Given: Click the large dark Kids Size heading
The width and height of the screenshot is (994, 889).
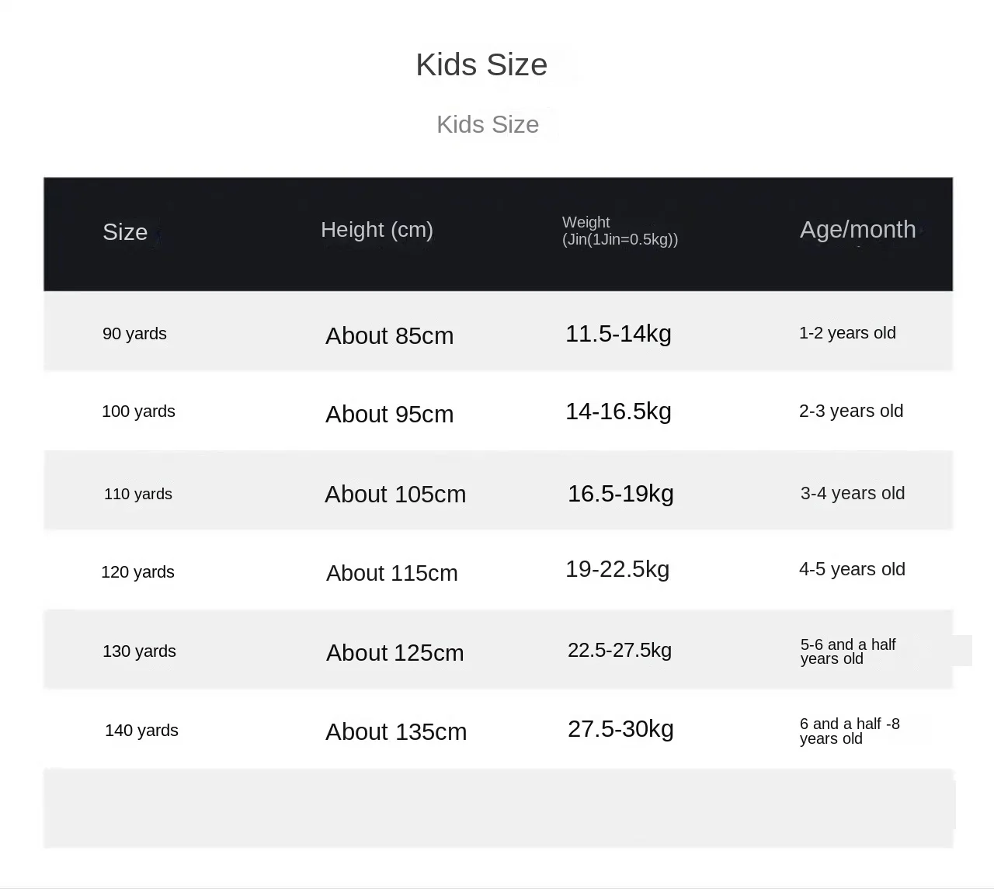Looking at the screenshot, I should click(481, 65).
